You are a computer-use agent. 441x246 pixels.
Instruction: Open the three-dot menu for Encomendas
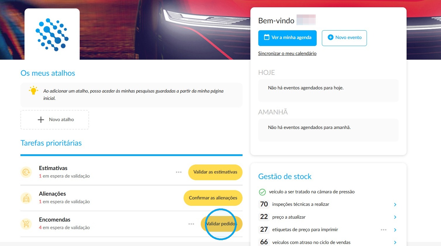(x=191, y=224)
